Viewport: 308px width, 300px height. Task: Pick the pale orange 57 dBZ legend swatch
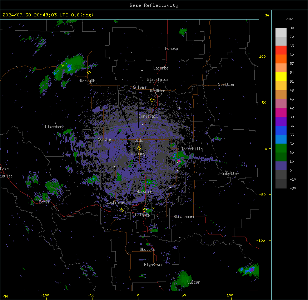[x=281, y=68]
